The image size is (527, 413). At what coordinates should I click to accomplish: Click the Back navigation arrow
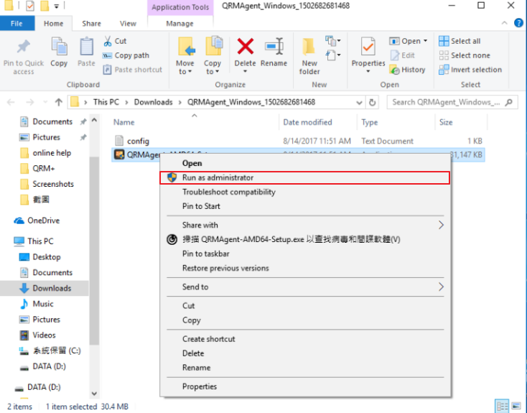(11, 102)
